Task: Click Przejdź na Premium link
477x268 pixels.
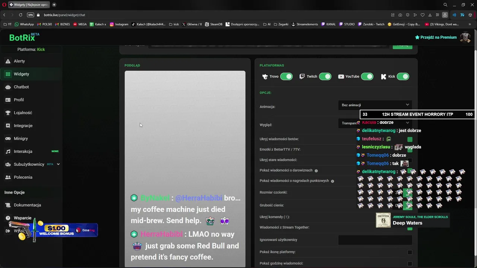Action: click(x=436, y=37)
